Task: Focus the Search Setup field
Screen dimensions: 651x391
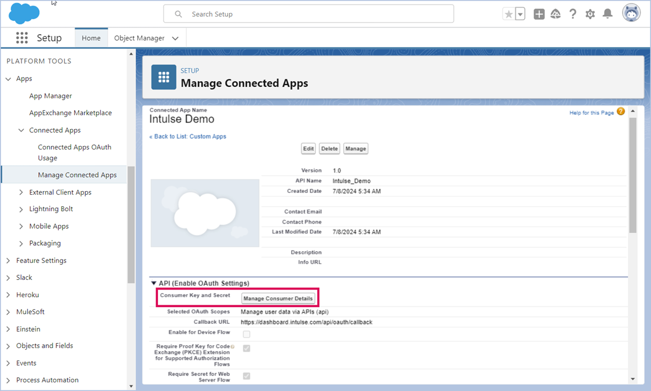Action: pos(308,14)
